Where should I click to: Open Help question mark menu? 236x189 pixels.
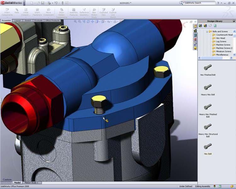coord(218,3)
